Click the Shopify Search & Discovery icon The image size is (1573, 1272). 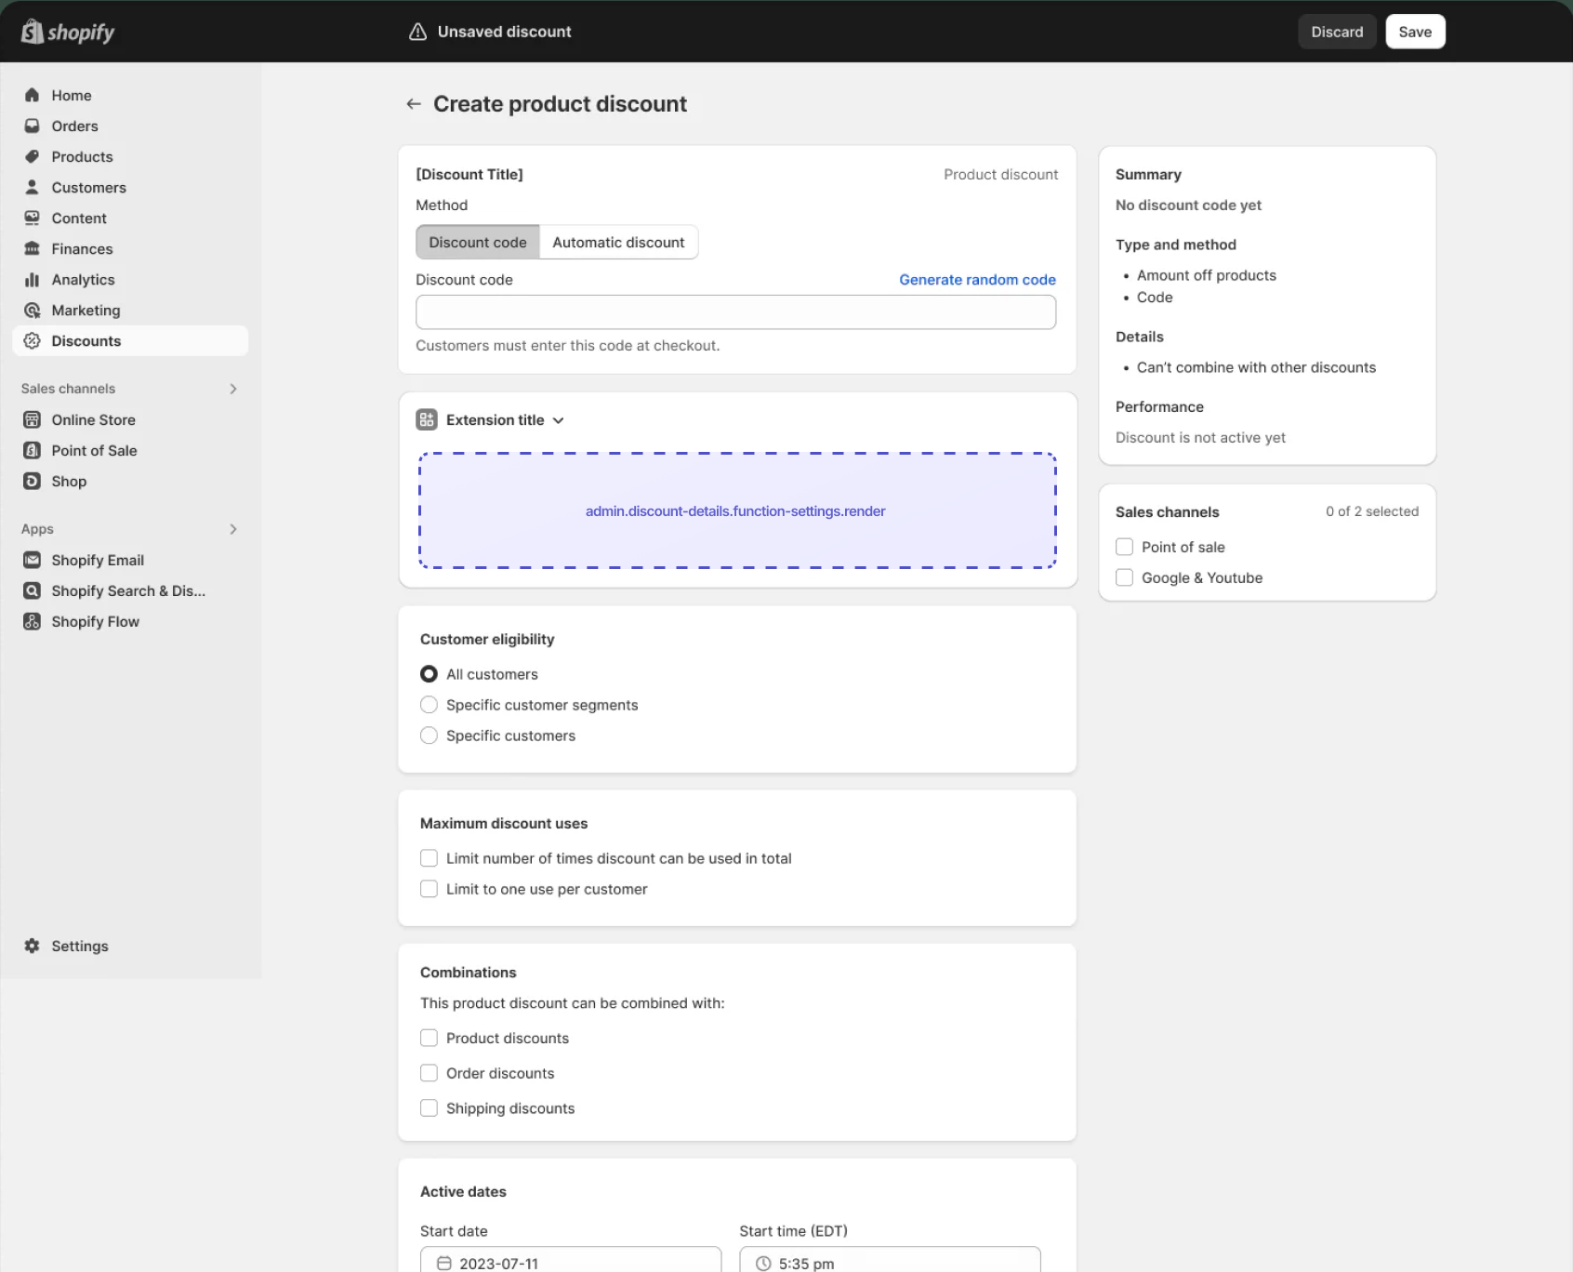[32, 590]
